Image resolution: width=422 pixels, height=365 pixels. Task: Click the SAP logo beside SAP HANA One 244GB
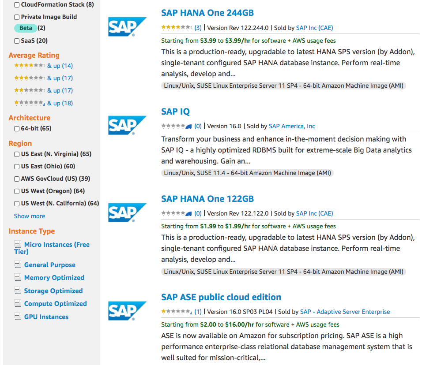[x=127, y=26]
